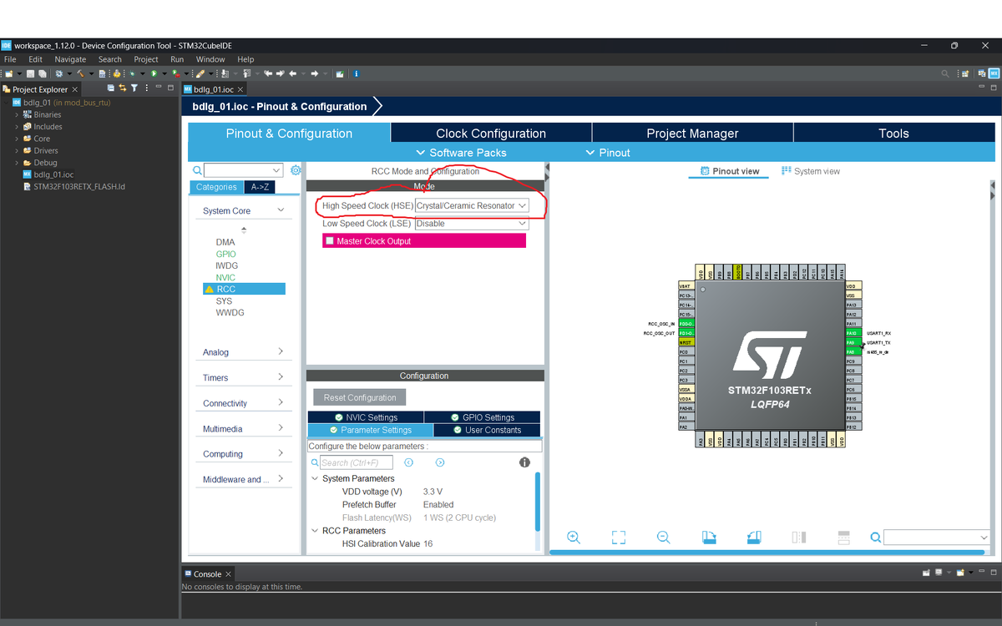Click the external tools toolbar icon

[x=175, y=73]
